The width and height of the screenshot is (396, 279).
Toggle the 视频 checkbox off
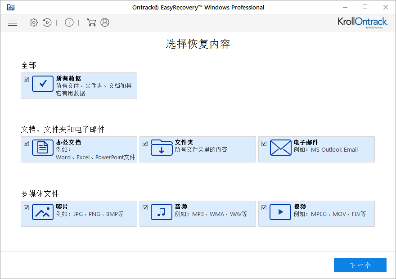tap(264, 207)
